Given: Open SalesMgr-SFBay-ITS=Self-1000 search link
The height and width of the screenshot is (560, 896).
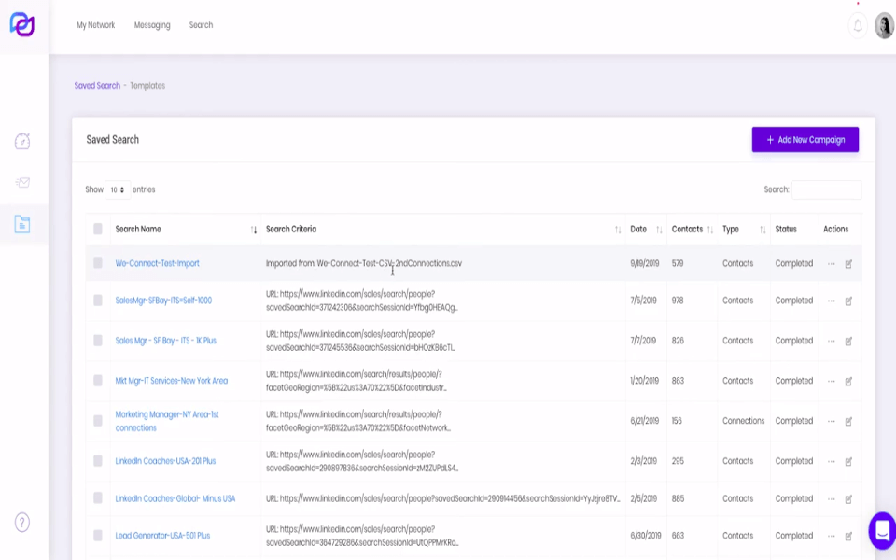Looking at the screenshot, I should tap(163, 301).
